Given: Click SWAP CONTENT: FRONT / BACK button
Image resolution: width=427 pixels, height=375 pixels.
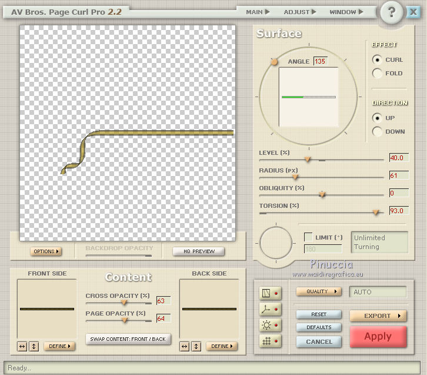Looking at the screenshot, I should coord(128,339).
